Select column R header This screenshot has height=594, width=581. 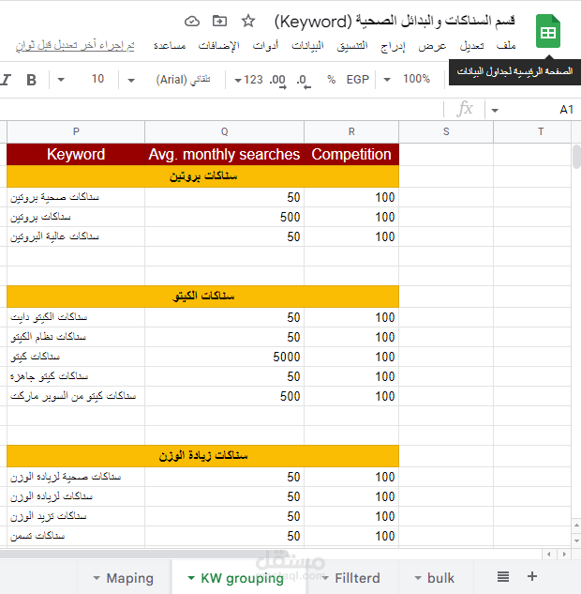click(351, 131)
